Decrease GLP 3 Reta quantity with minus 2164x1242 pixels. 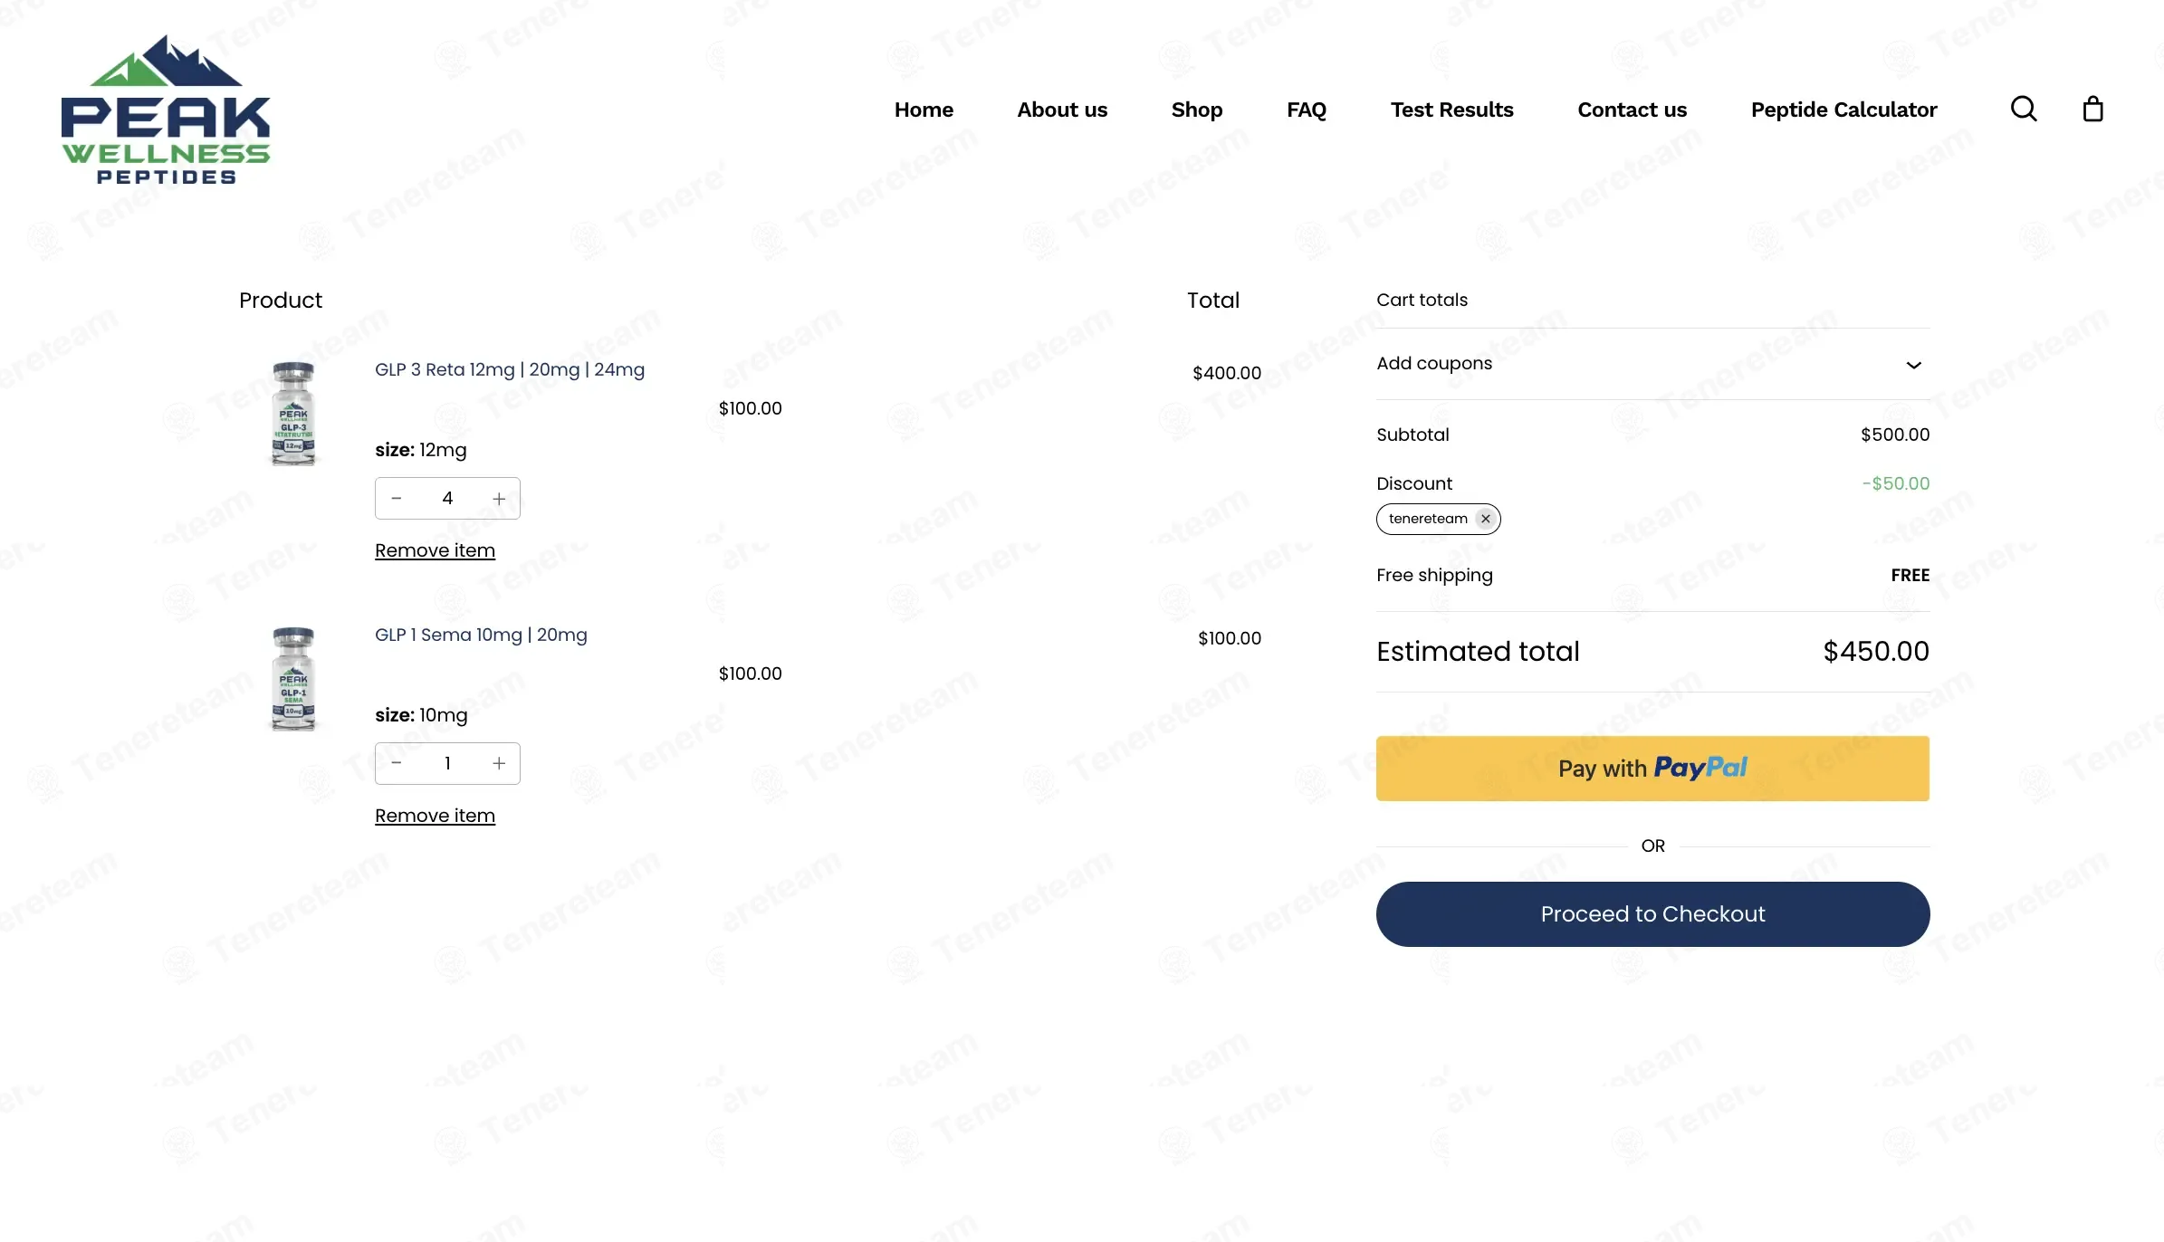tap(397, 499)
